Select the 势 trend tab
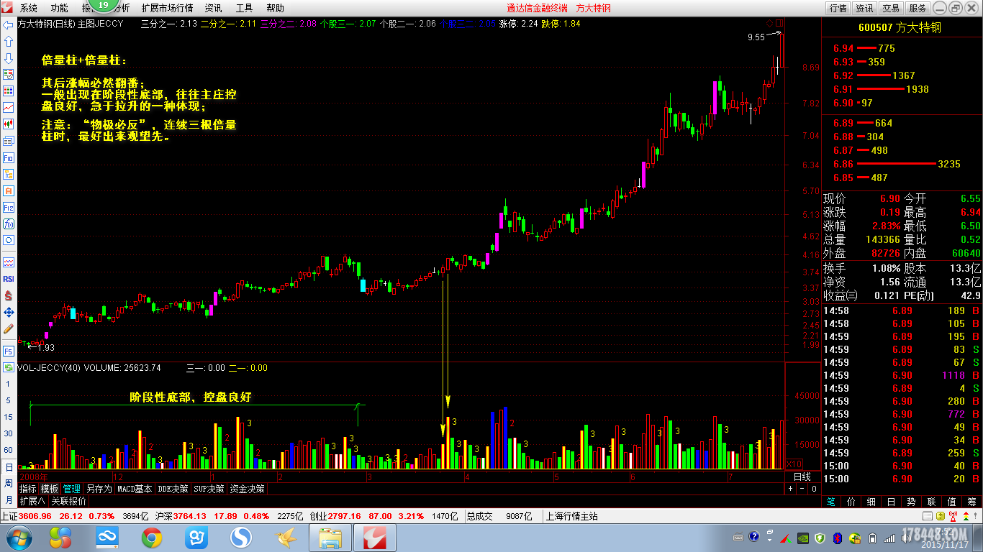 pyautogui.click(x=912, y=501)
